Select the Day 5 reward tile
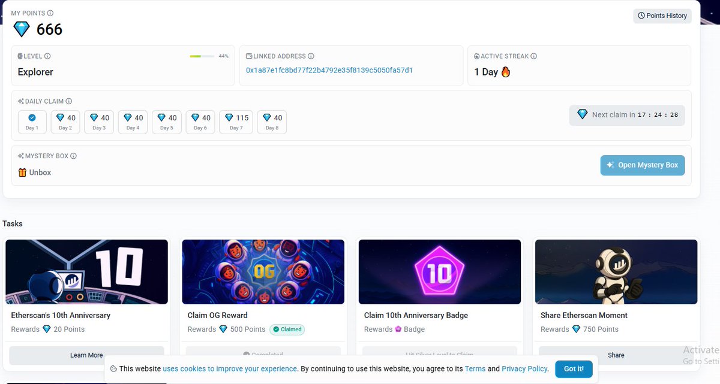The image size is (720, 384). coord(166,122)
